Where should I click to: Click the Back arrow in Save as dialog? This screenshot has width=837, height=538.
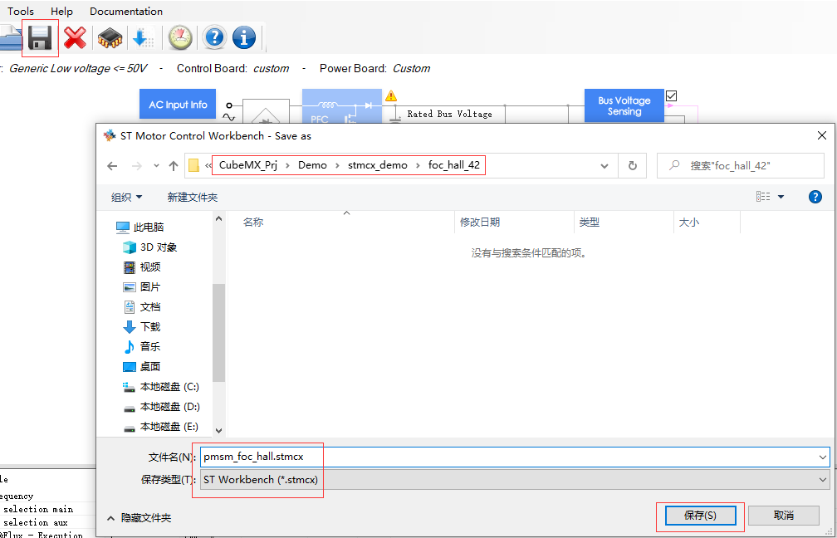click(x=112, y=166)
